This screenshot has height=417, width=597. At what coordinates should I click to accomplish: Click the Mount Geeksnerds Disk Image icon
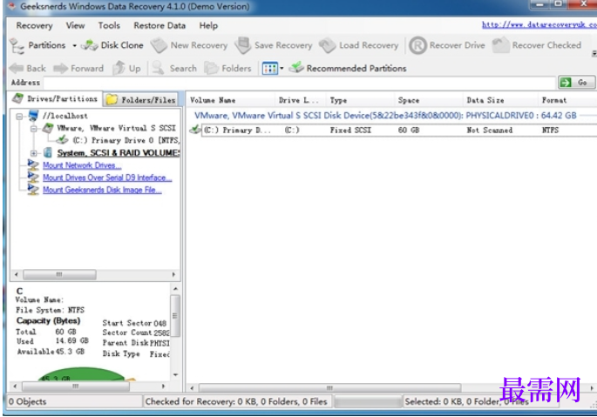tap(33, 190)
